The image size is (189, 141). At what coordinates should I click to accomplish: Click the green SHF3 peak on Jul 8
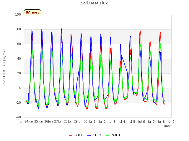coord(160,44)
